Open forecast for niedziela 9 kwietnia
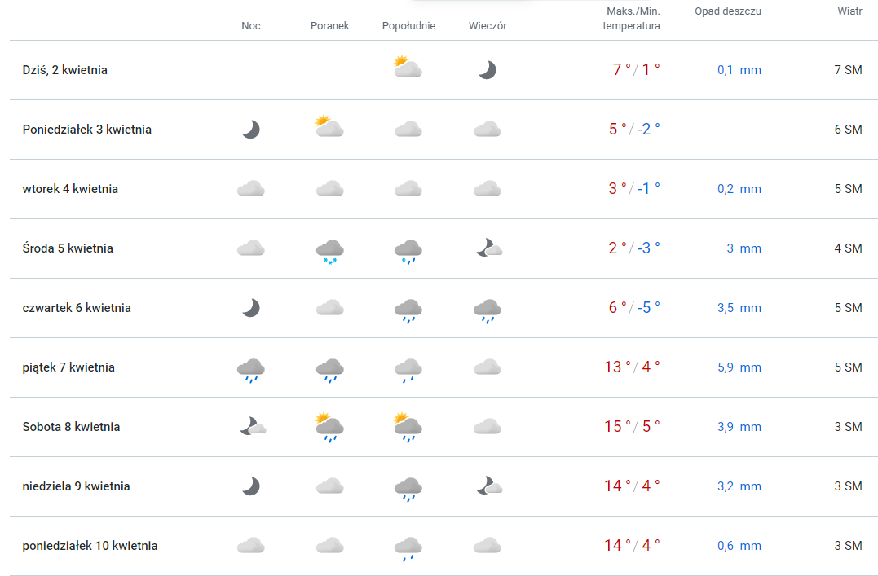 point(443,486)
